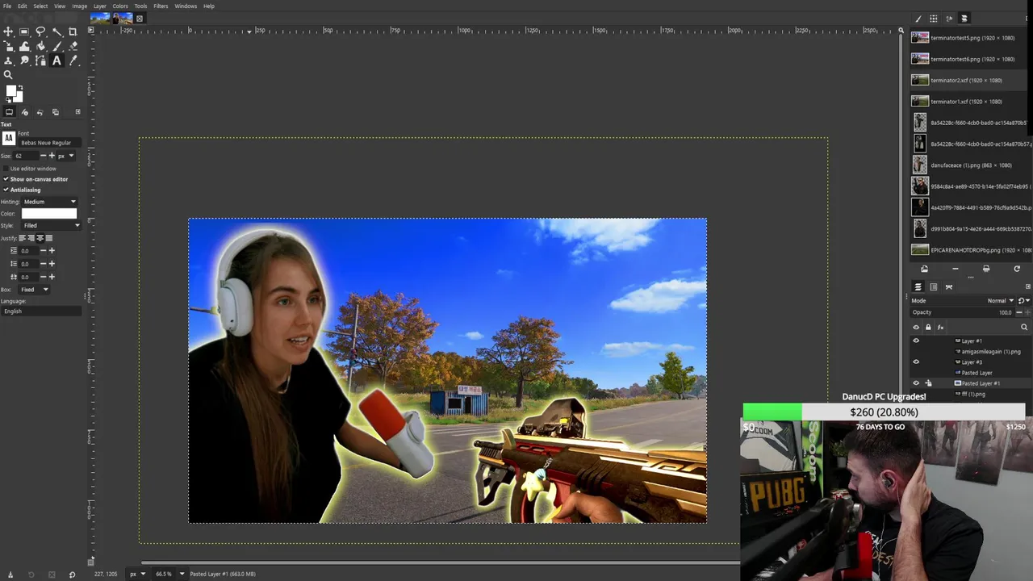Switch to the Paths tab in layers dock
This screenshot has width=1033, height=581.
click(949, 286)
